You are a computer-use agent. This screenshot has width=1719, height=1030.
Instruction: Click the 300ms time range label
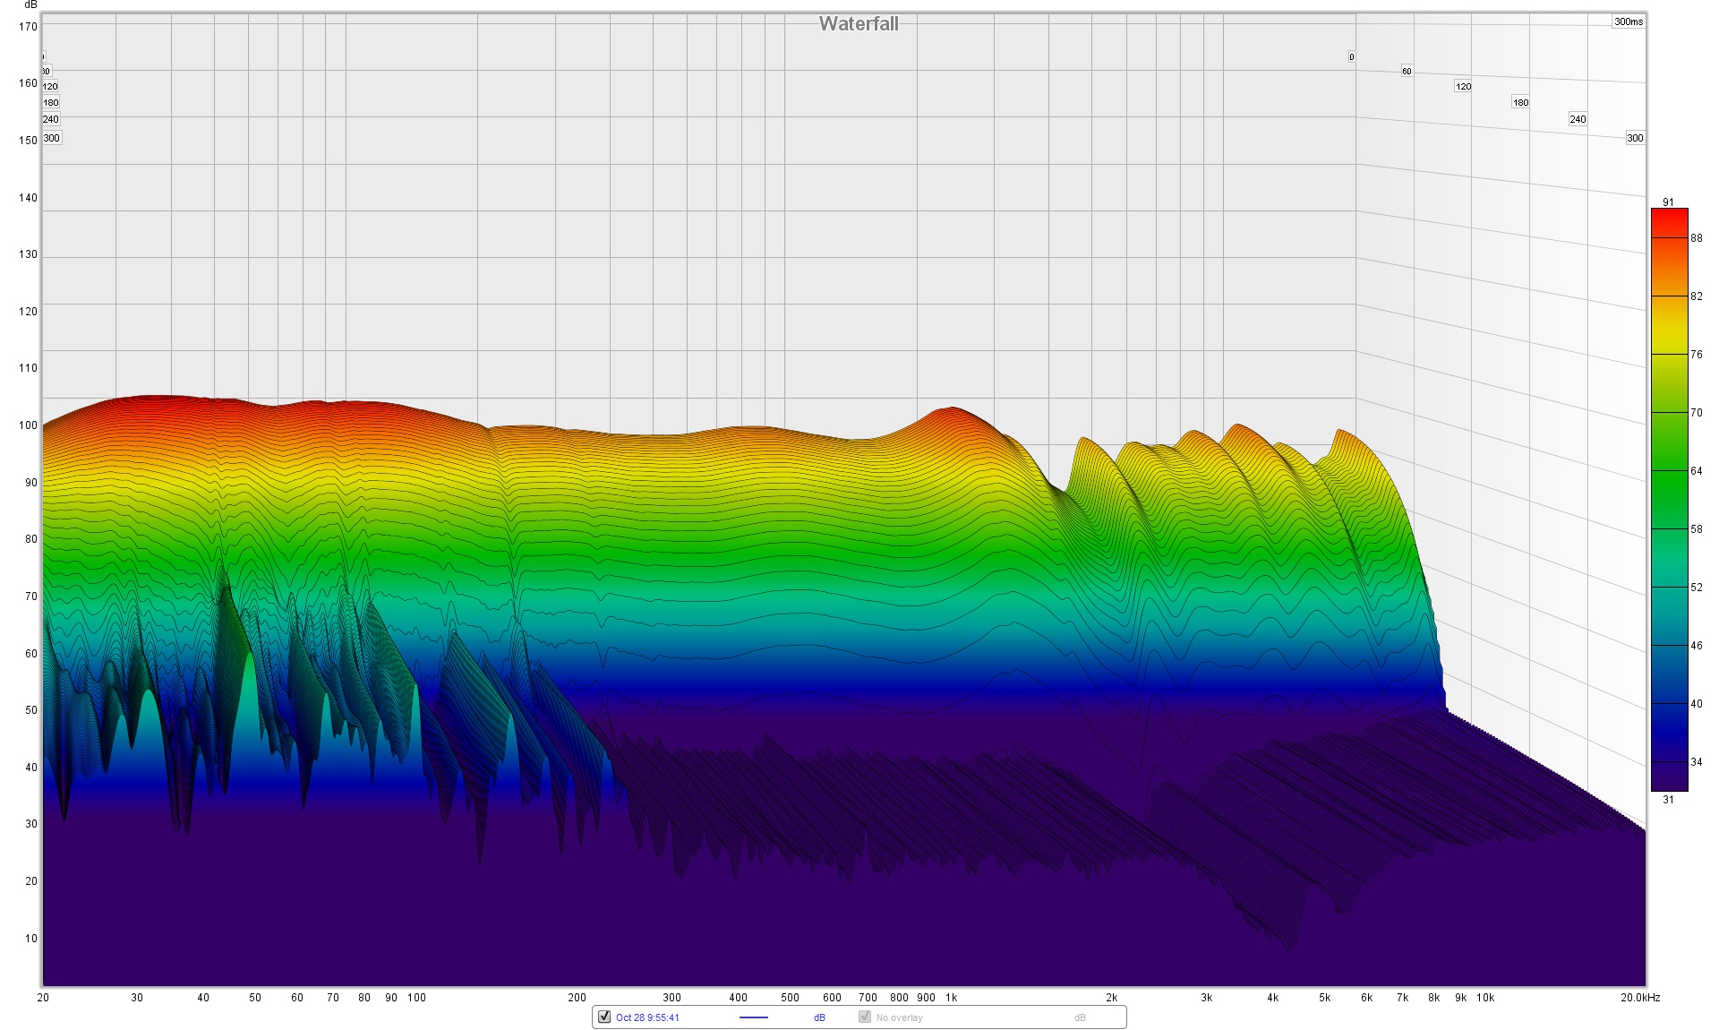click(1628, 21)
